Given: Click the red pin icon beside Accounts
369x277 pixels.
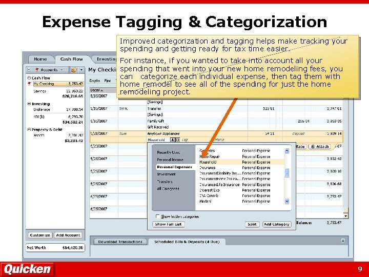Looking at the screenshot, I should click(x=37, y=70).
